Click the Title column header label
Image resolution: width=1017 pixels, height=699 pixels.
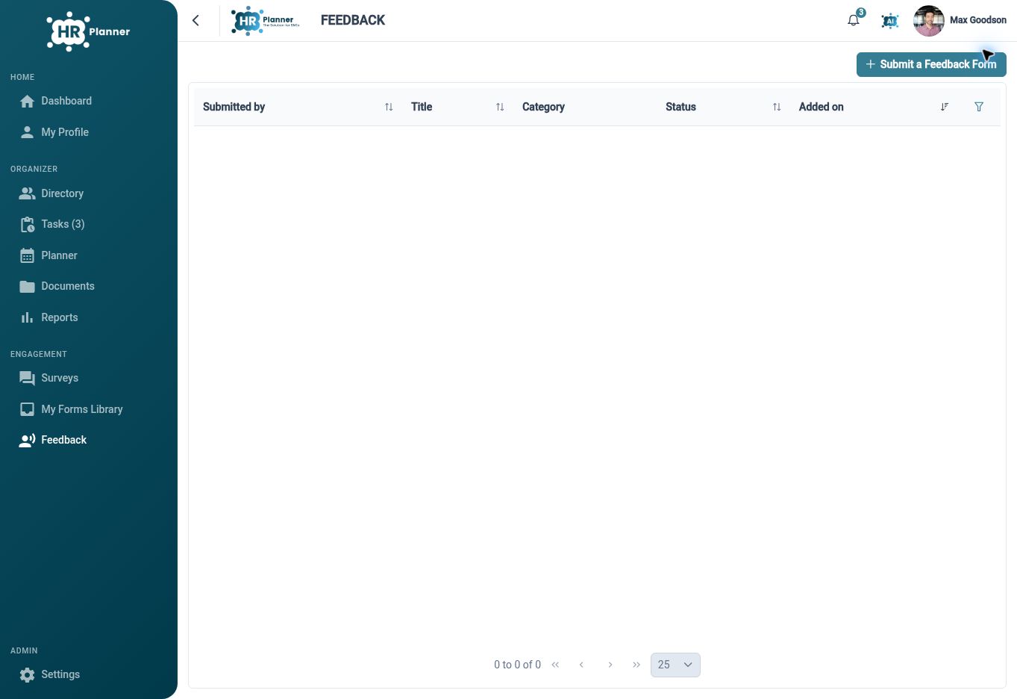[422, 107]
